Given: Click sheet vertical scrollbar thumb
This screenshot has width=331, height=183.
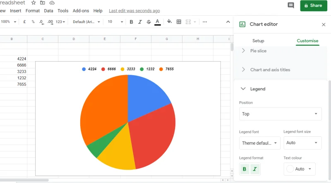Looking at the screenshot, I should click(232, 47).
